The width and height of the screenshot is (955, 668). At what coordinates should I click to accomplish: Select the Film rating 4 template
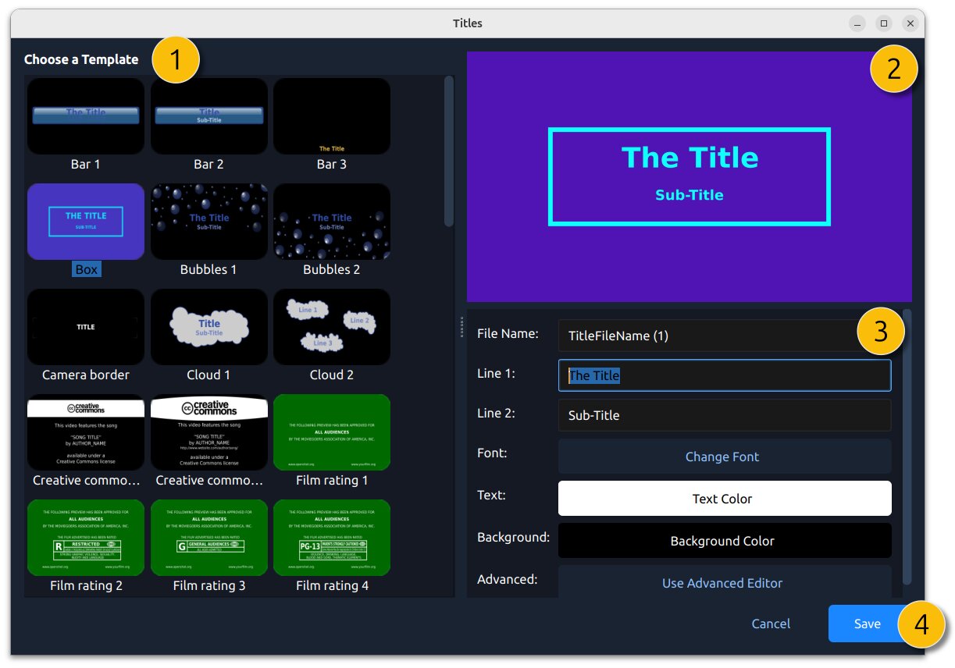click(x=331, y=537)
